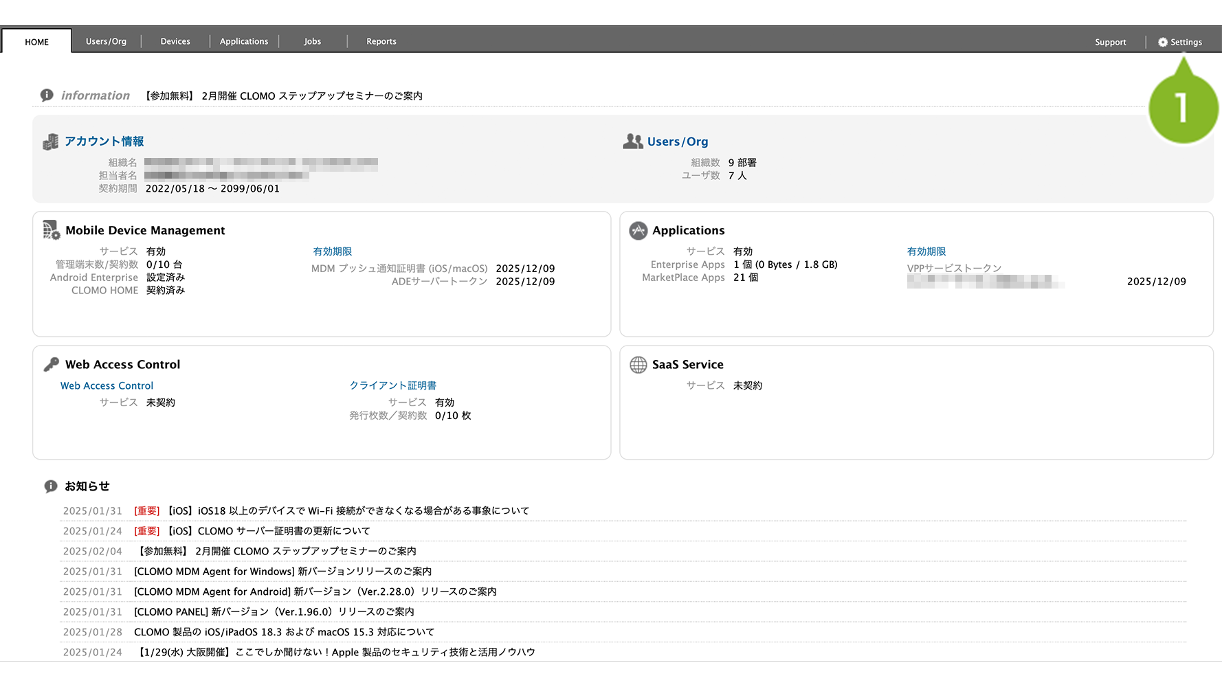The image size is (1222, 687).
Task: Open the blue Web Access Control link
Action: pos(107,385)
